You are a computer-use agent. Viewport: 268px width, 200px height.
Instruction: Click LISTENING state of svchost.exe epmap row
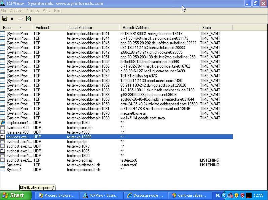[209, 160]
